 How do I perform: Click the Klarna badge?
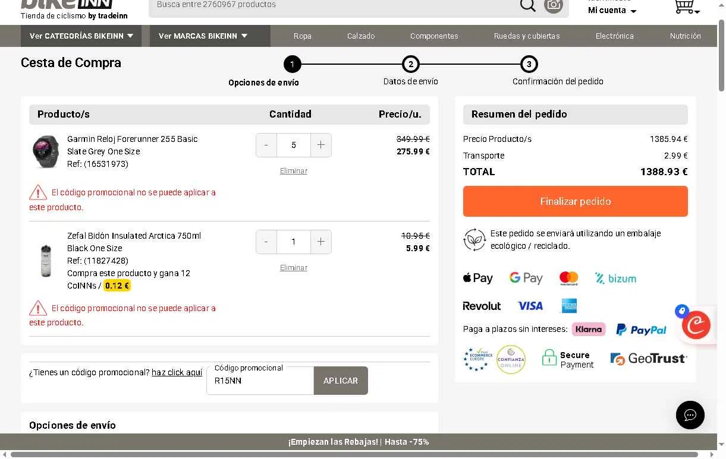pyautogui.click(x=589, y=329)
